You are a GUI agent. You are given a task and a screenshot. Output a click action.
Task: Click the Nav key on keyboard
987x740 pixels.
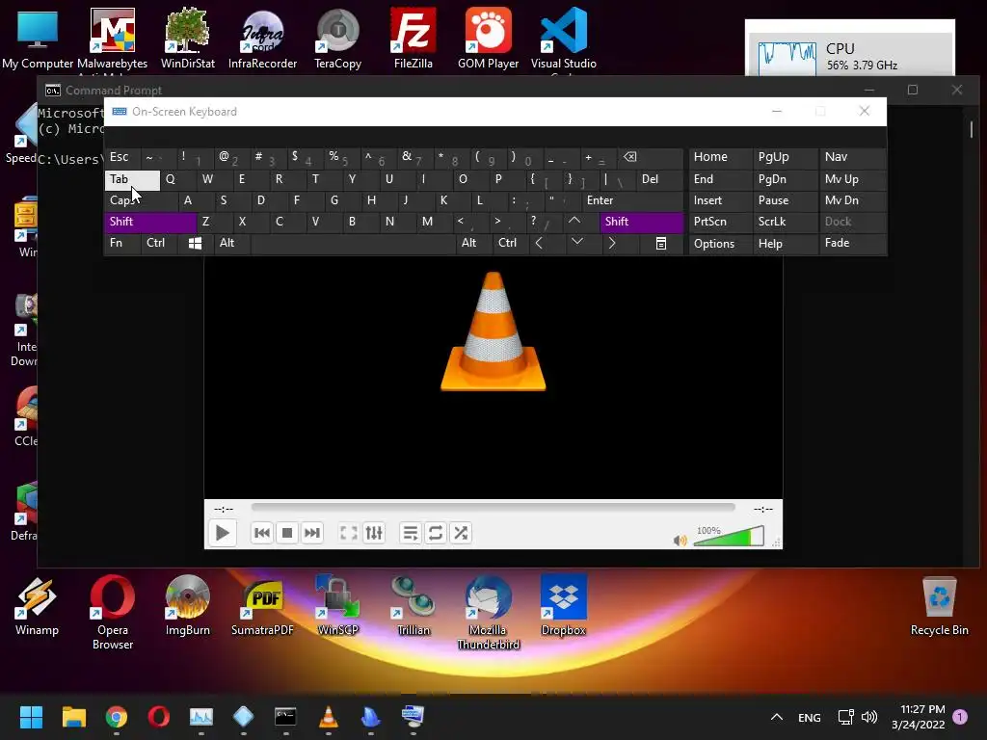(x=853, y=157)
